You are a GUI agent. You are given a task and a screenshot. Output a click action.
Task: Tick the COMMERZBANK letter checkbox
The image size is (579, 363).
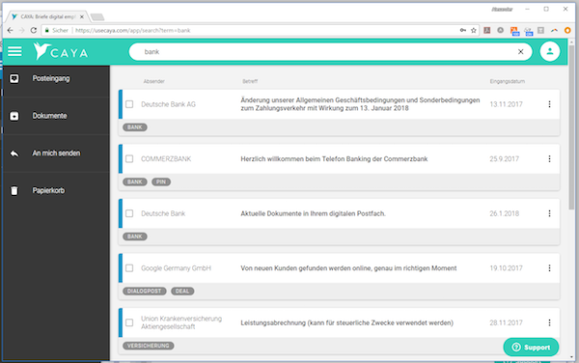coord(129,158)
